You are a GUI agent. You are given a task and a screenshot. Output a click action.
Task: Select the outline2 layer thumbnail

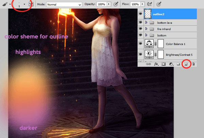148,14
